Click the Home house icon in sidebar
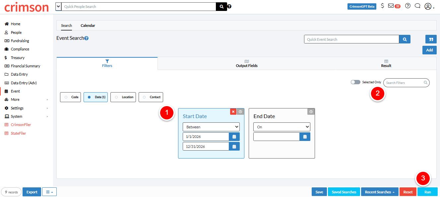The width and height of the screenshot is (440, 197). [x=6, y=24]
